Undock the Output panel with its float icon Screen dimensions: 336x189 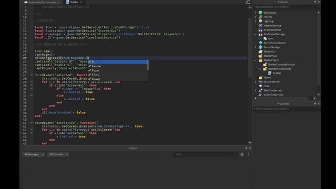coord(246,148)
